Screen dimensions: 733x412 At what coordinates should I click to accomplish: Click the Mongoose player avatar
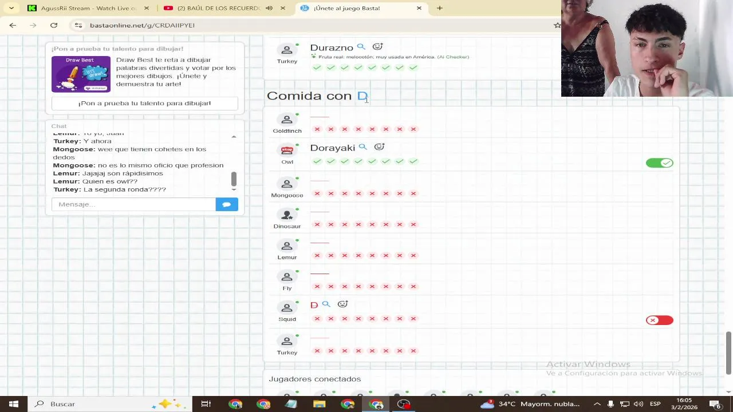(x=287, y=184)
